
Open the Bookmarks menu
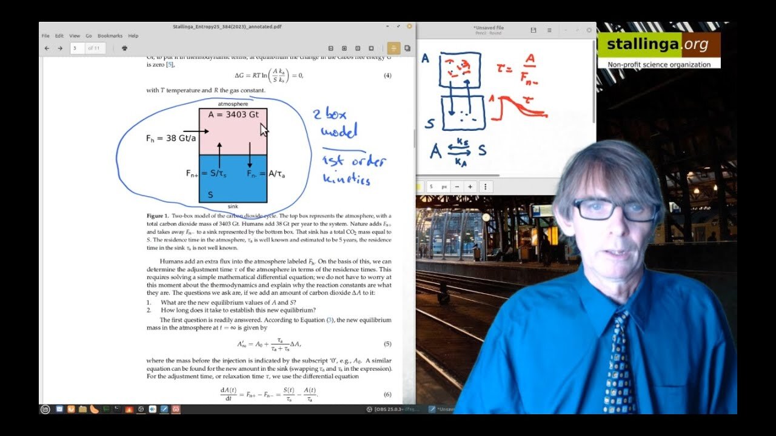click(110, 36)
